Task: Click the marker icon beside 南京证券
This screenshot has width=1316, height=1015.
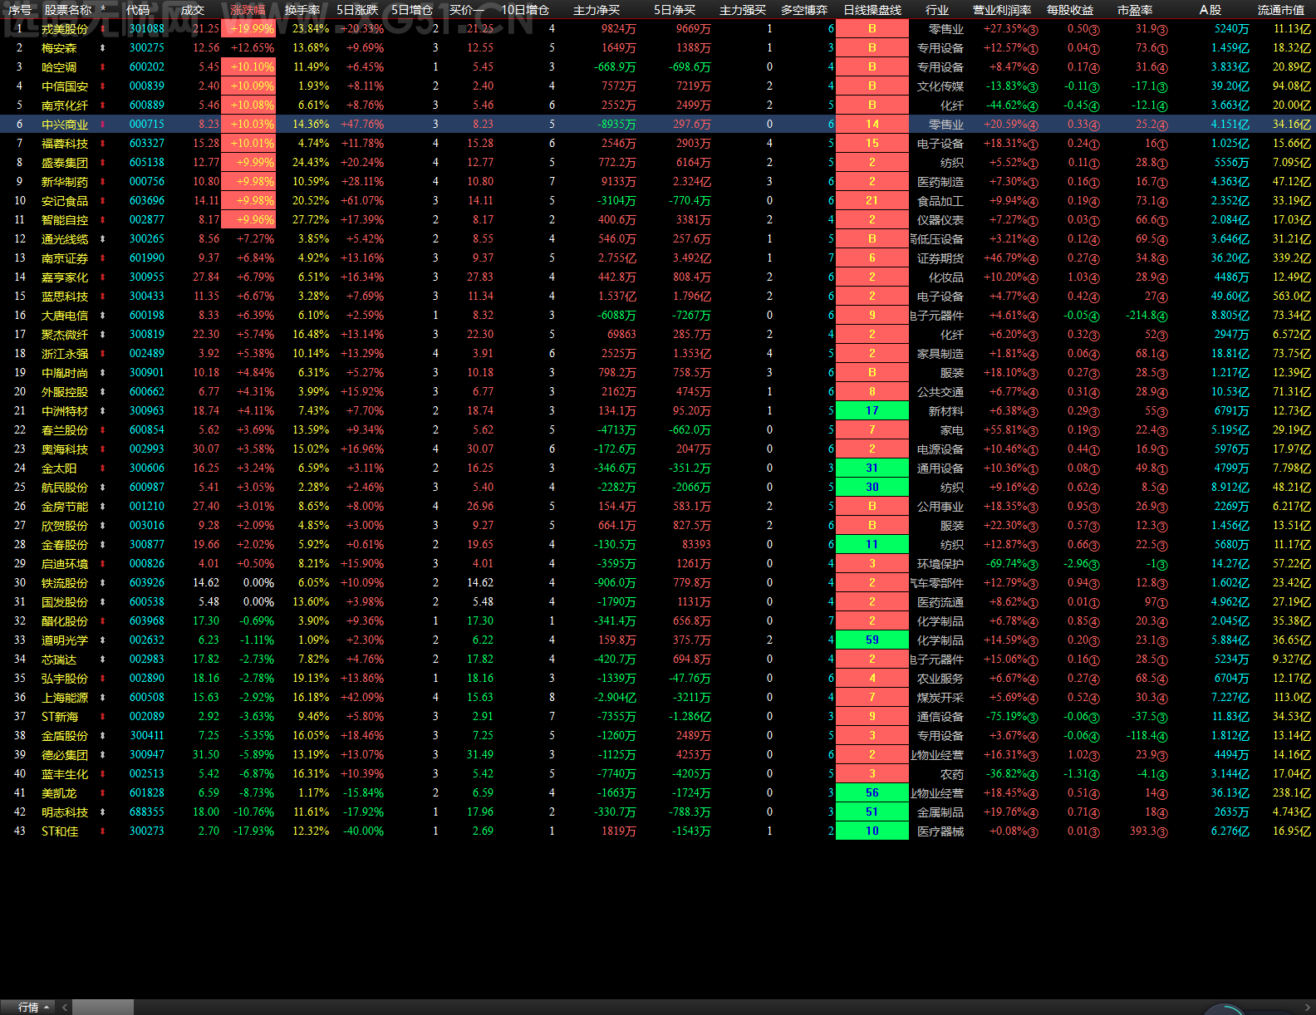Action: [x=103, y=258]
